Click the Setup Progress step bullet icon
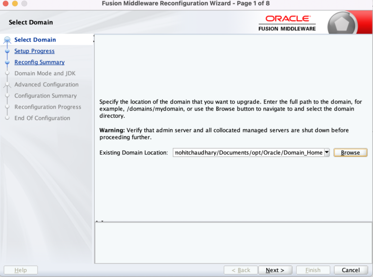Viewport: 373px width, 277px height. point(7,51)
